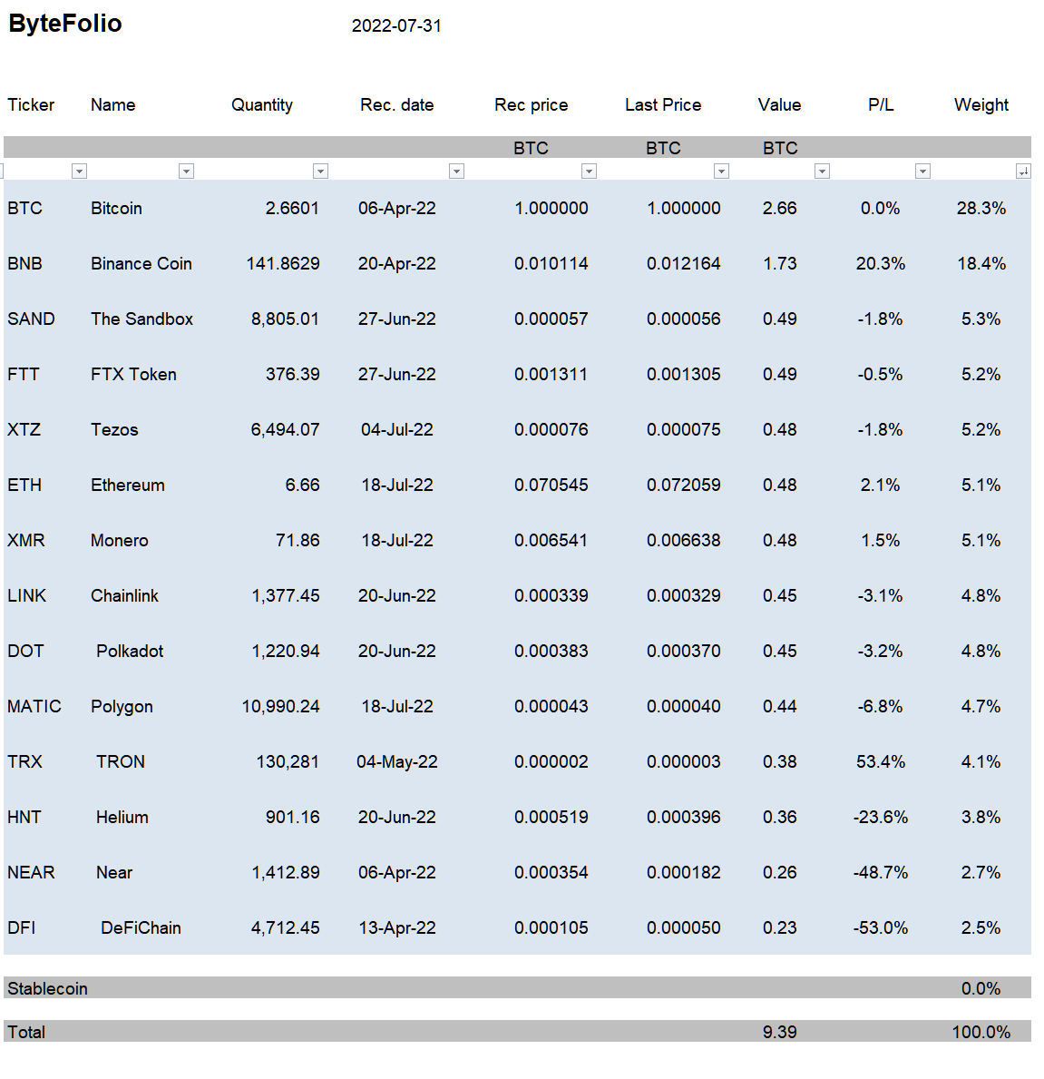Viewport: 1044px width, 1079px height.
Task: Select TRON's 53.4% P/L cell
Action: pyautogui.click(x=881, y=761)
